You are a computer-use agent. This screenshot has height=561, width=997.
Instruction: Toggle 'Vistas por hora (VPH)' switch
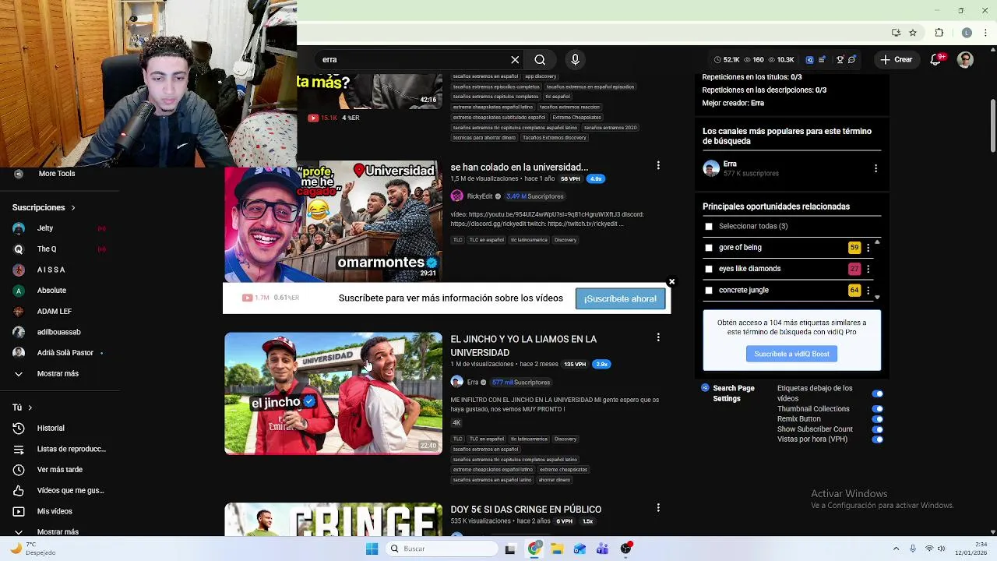878,439
